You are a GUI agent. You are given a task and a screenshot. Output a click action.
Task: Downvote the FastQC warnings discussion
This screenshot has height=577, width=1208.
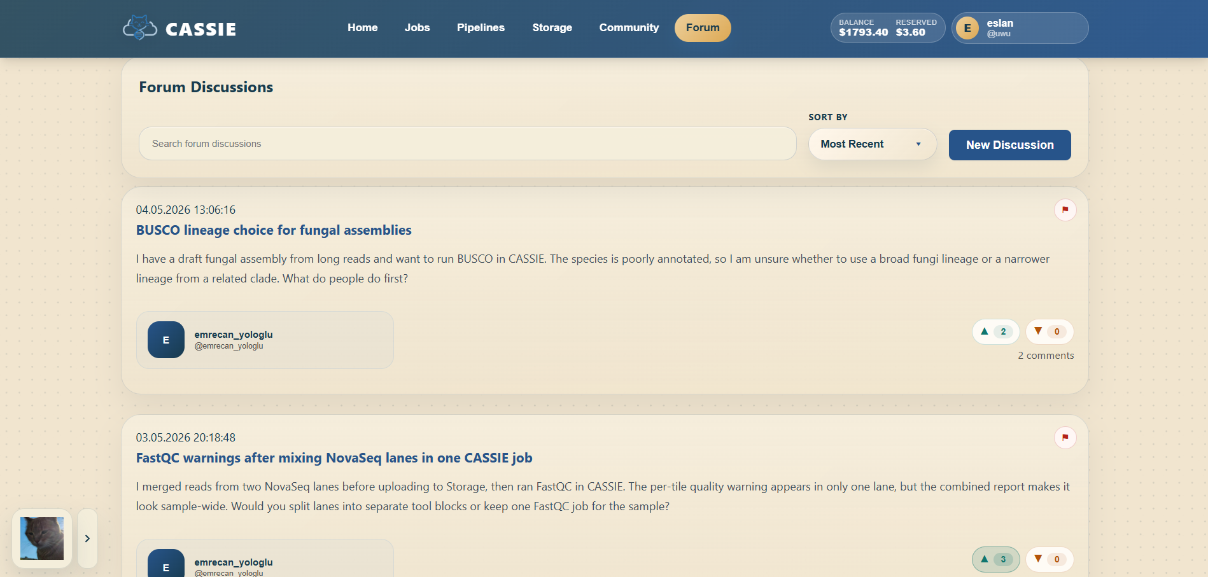coord(1050,559)
